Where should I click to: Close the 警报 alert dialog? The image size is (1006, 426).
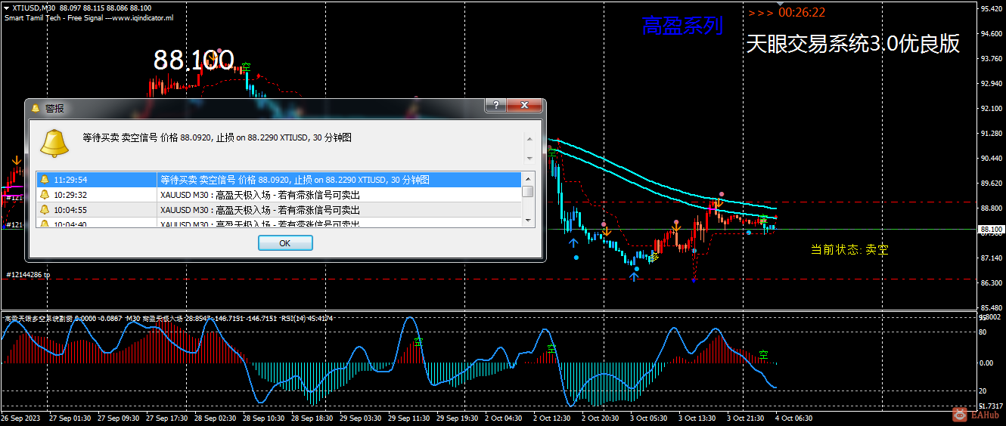tap(523, 106)
